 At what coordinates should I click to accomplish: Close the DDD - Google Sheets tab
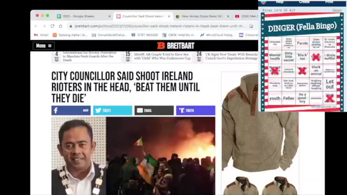point(110,16)
